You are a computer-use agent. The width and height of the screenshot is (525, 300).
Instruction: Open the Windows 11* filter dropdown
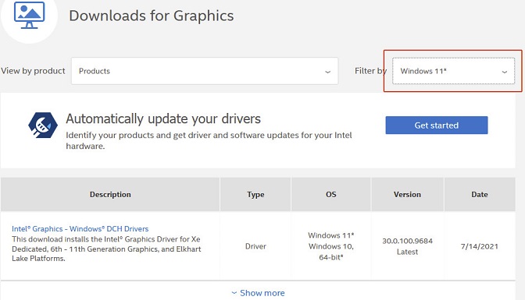pos(453,71)
